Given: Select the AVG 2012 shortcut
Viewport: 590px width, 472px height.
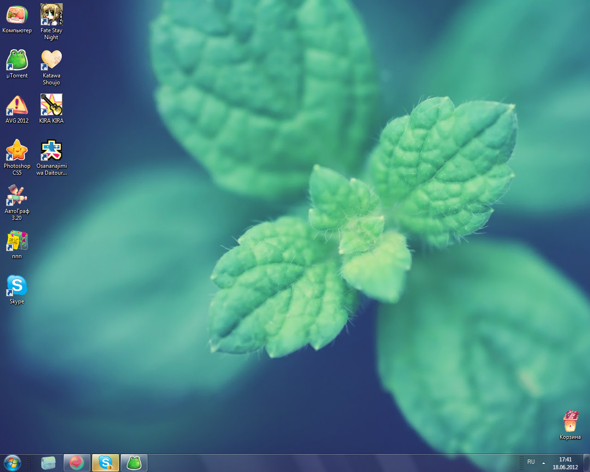Looking at the screenshot, I should tap(17, 109).
